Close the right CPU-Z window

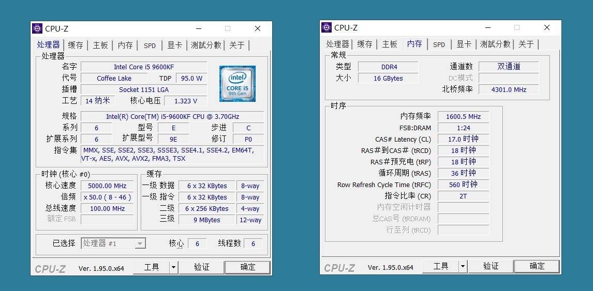pos(547,27)
